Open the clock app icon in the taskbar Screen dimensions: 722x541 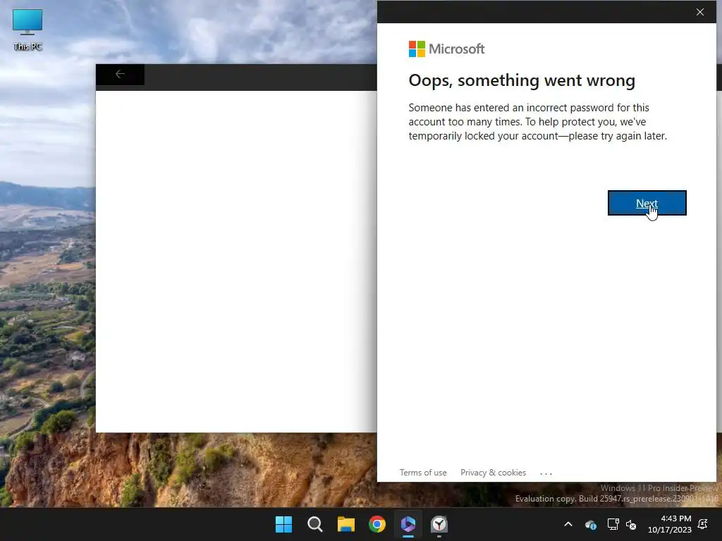(x=439, y=524)
